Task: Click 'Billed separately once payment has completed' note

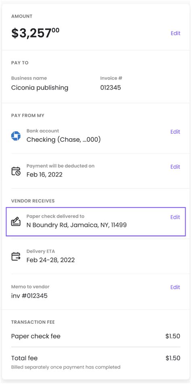Action: tap(66, 367)
